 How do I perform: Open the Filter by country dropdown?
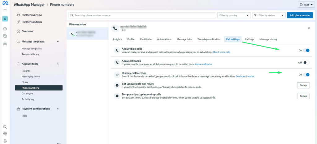pos(234,15)
